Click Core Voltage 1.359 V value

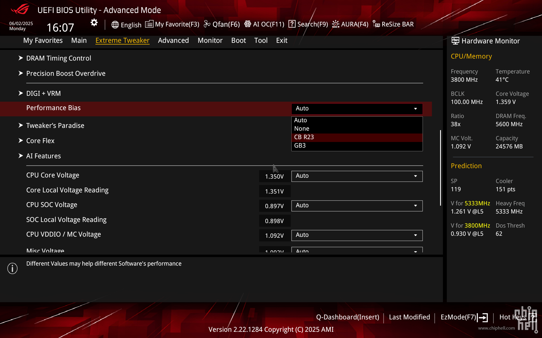tap(506, 102)
